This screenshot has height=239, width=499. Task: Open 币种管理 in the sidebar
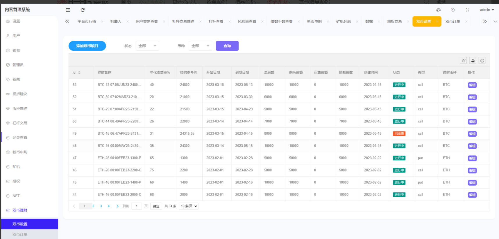click(x=20, y=108)
